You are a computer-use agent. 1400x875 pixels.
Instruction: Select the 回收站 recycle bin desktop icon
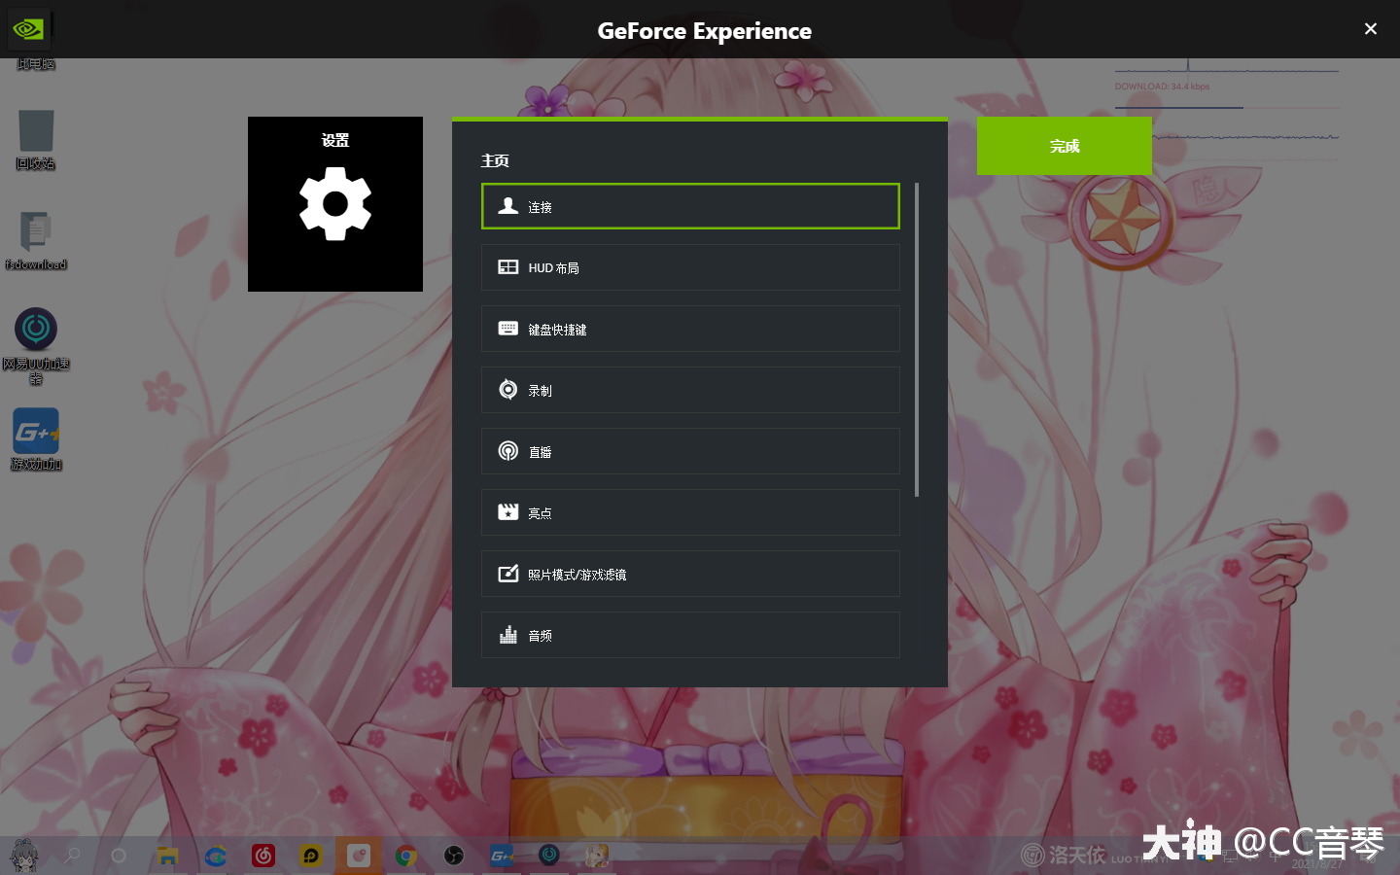click(x=35, y=138)
